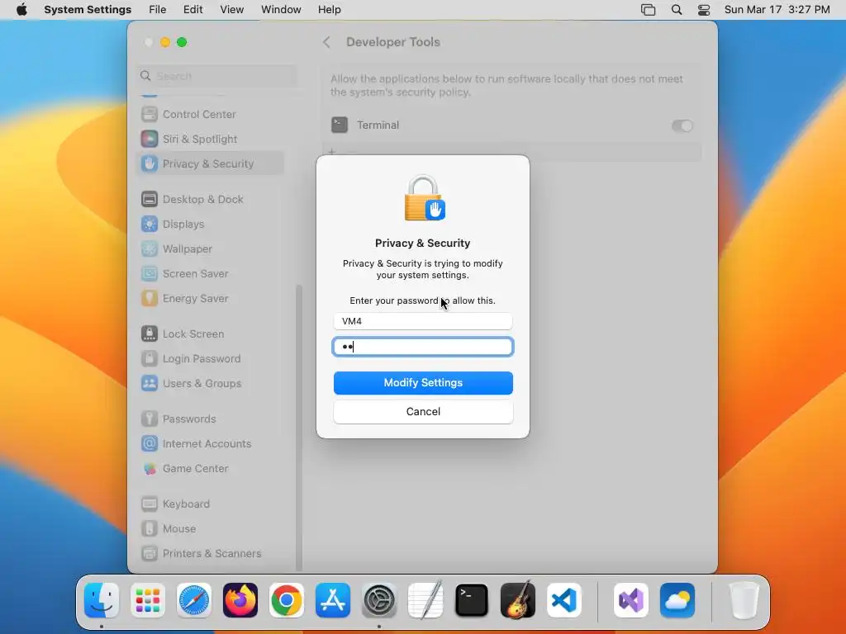Open Screen Saver settings

(209, 274)
